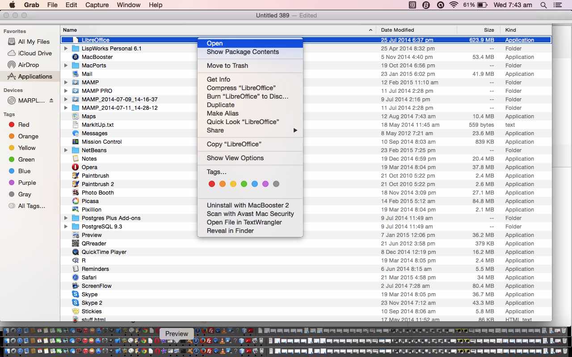Open Wi-Fi status menu

[454, 5]
